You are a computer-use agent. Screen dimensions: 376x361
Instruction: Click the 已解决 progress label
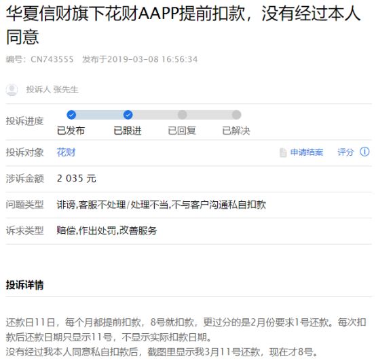coord(236,131)
